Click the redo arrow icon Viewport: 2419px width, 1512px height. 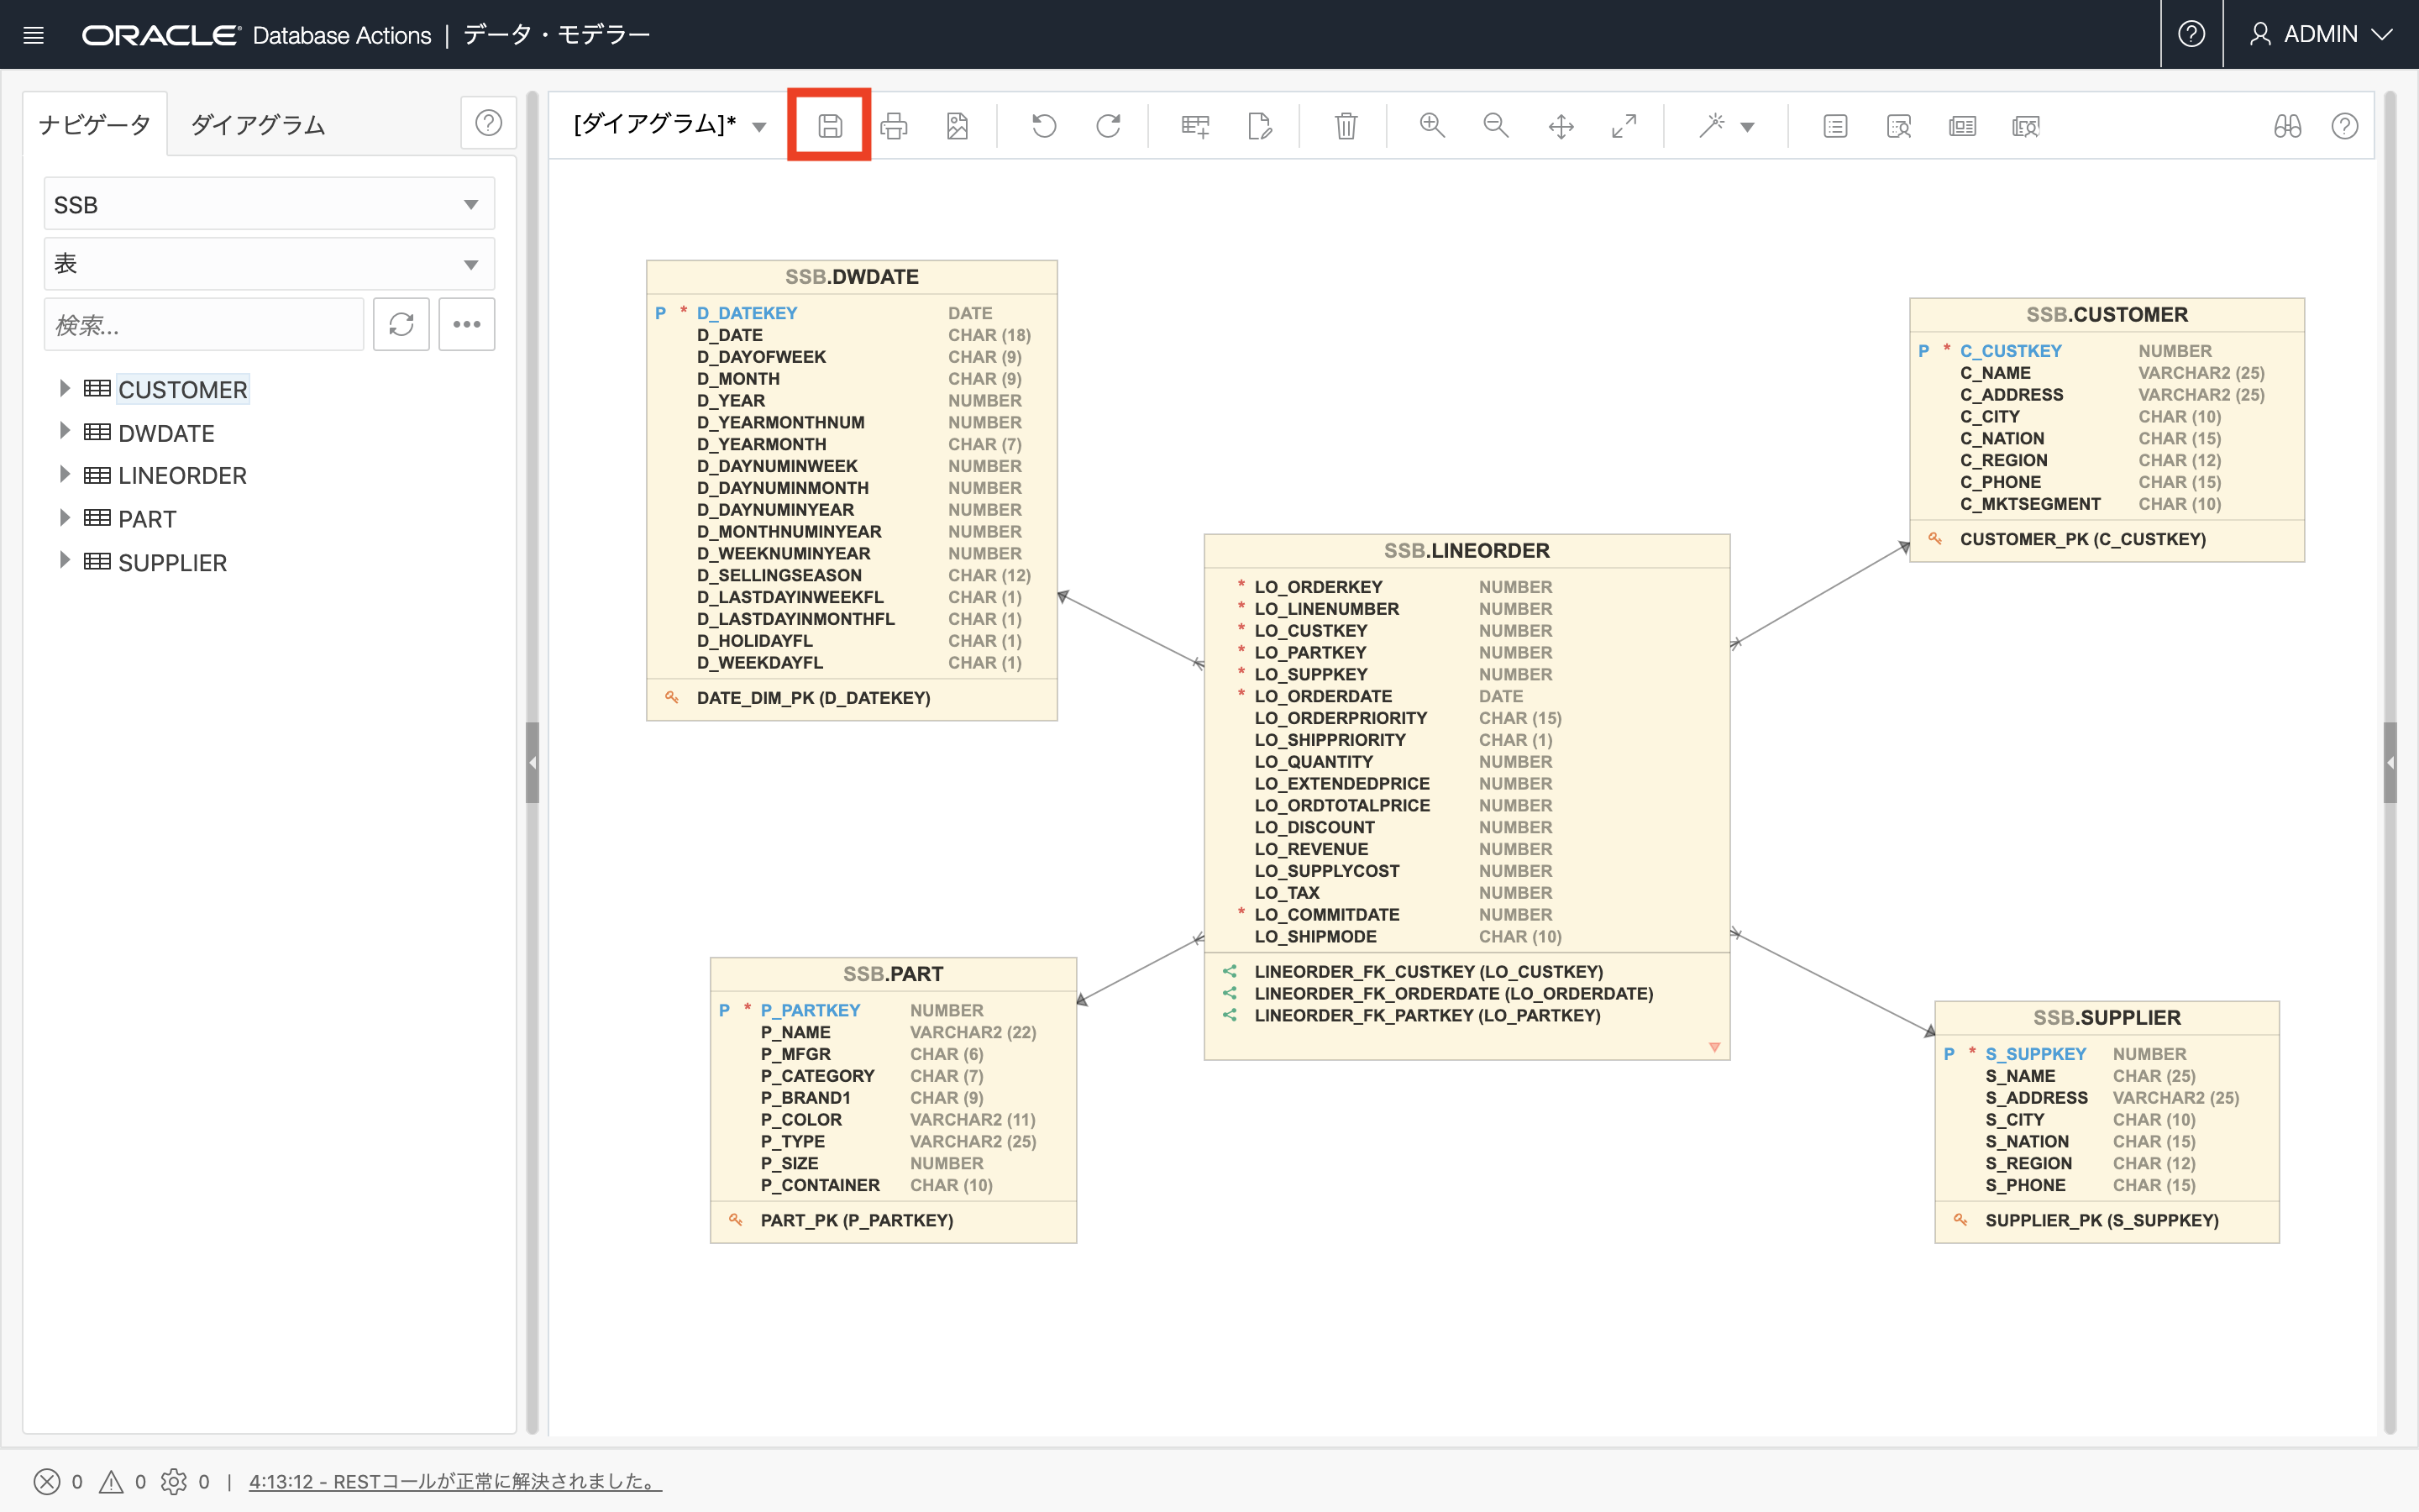point(1108,126)
